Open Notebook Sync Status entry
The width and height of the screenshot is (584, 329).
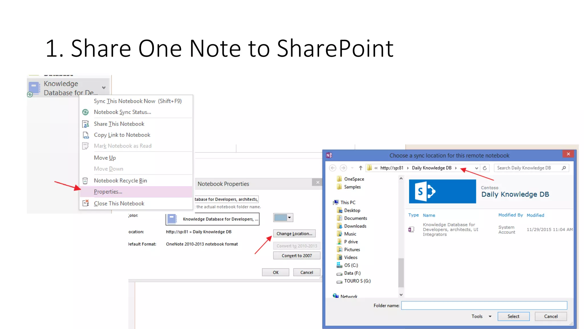coord(122,112)
